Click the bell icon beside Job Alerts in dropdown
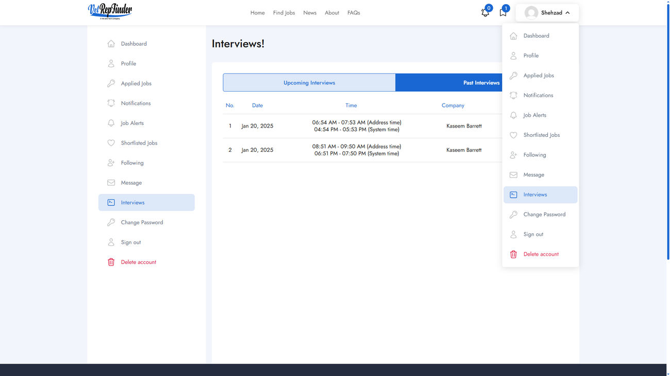 (513, 115)
